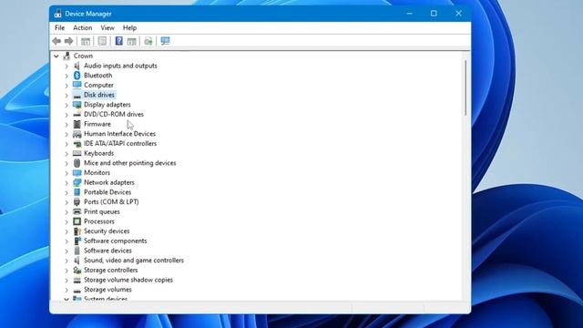The width and height of the screenshot is (583, 328).
Task: Open the Help toolbar icon with question mark
Action: click(119, 41)
